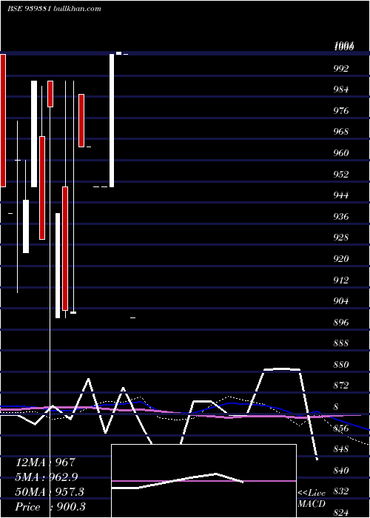Click the 912 price axis label
The image size is (370, 518).
[x=341, y=280]
